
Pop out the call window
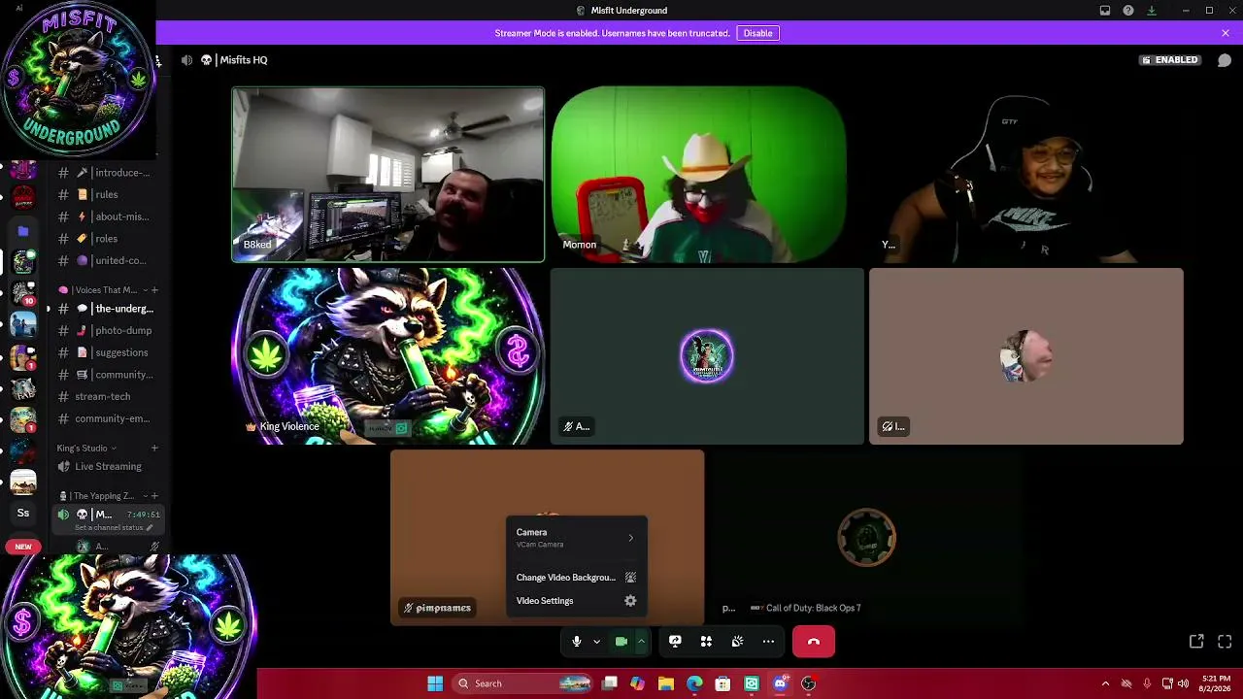coord(1196,642)
